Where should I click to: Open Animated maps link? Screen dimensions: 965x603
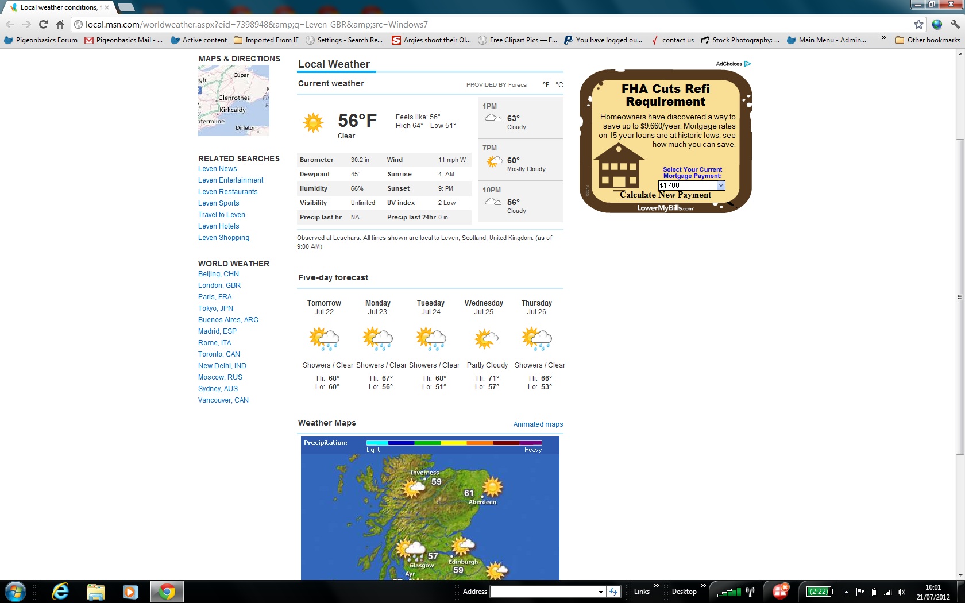click(538, 424)
